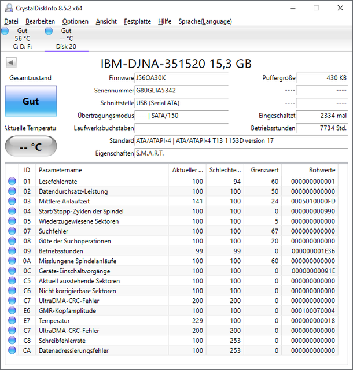This screenshot has width=353, height=370.
Task: Click the previous disk arrow button
Action: click(11, 63)
